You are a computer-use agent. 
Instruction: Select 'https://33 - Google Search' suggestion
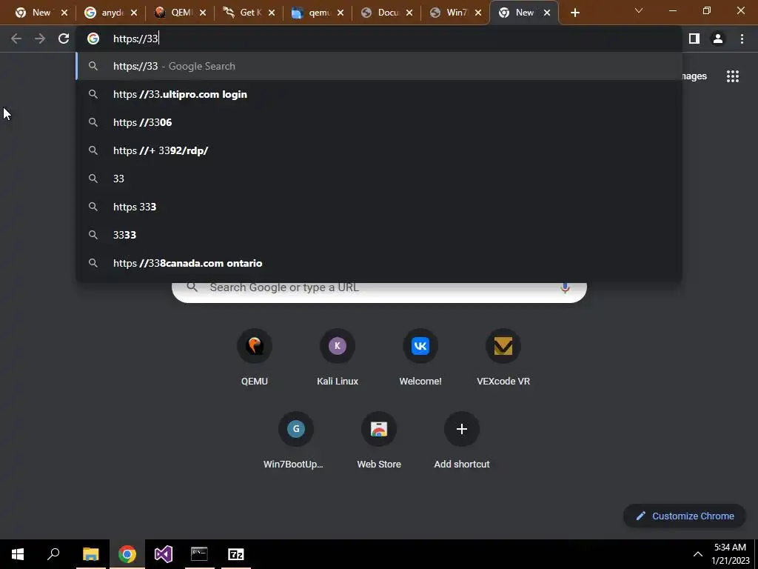(x=379, y=66)
